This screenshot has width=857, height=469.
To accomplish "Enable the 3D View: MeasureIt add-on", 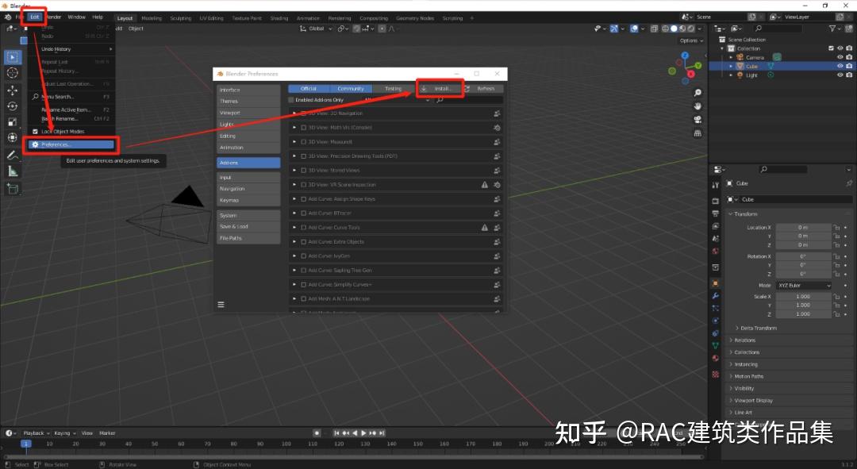I will 304,141.
